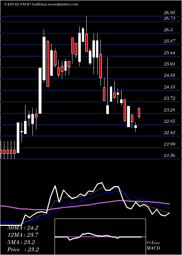Click the 21.99 price label
This screenshot has width=182, height=255.
tap(170, 144)
